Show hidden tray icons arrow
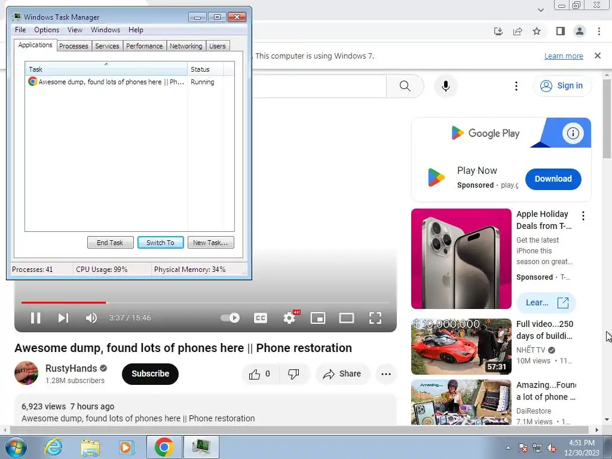612x459 pixels. point(508,448)
